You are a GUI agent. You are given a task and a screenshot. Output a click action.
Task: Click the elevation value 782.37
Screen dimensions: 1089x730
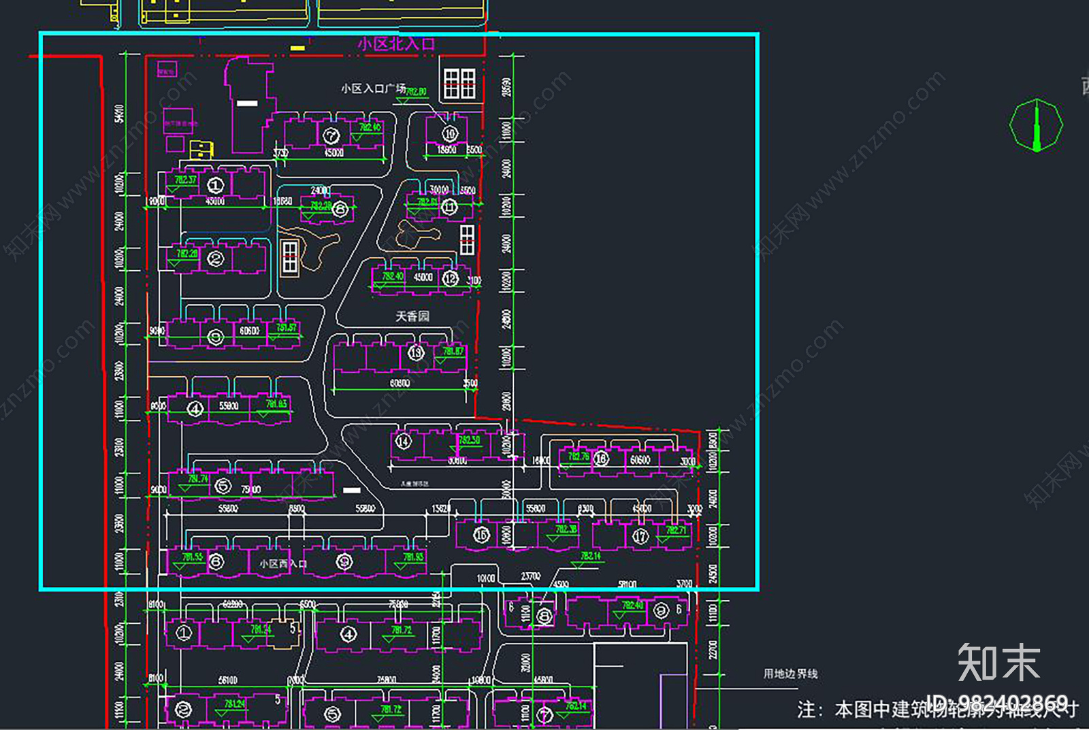pos(185,180)
